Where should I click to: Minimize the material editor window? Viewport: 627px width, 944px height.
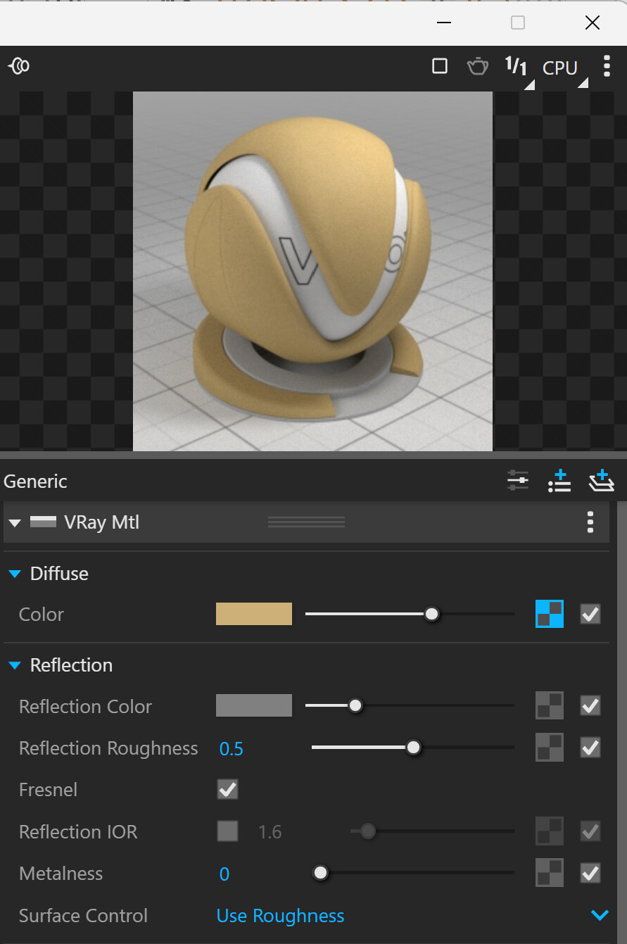(x=444, y=23)
